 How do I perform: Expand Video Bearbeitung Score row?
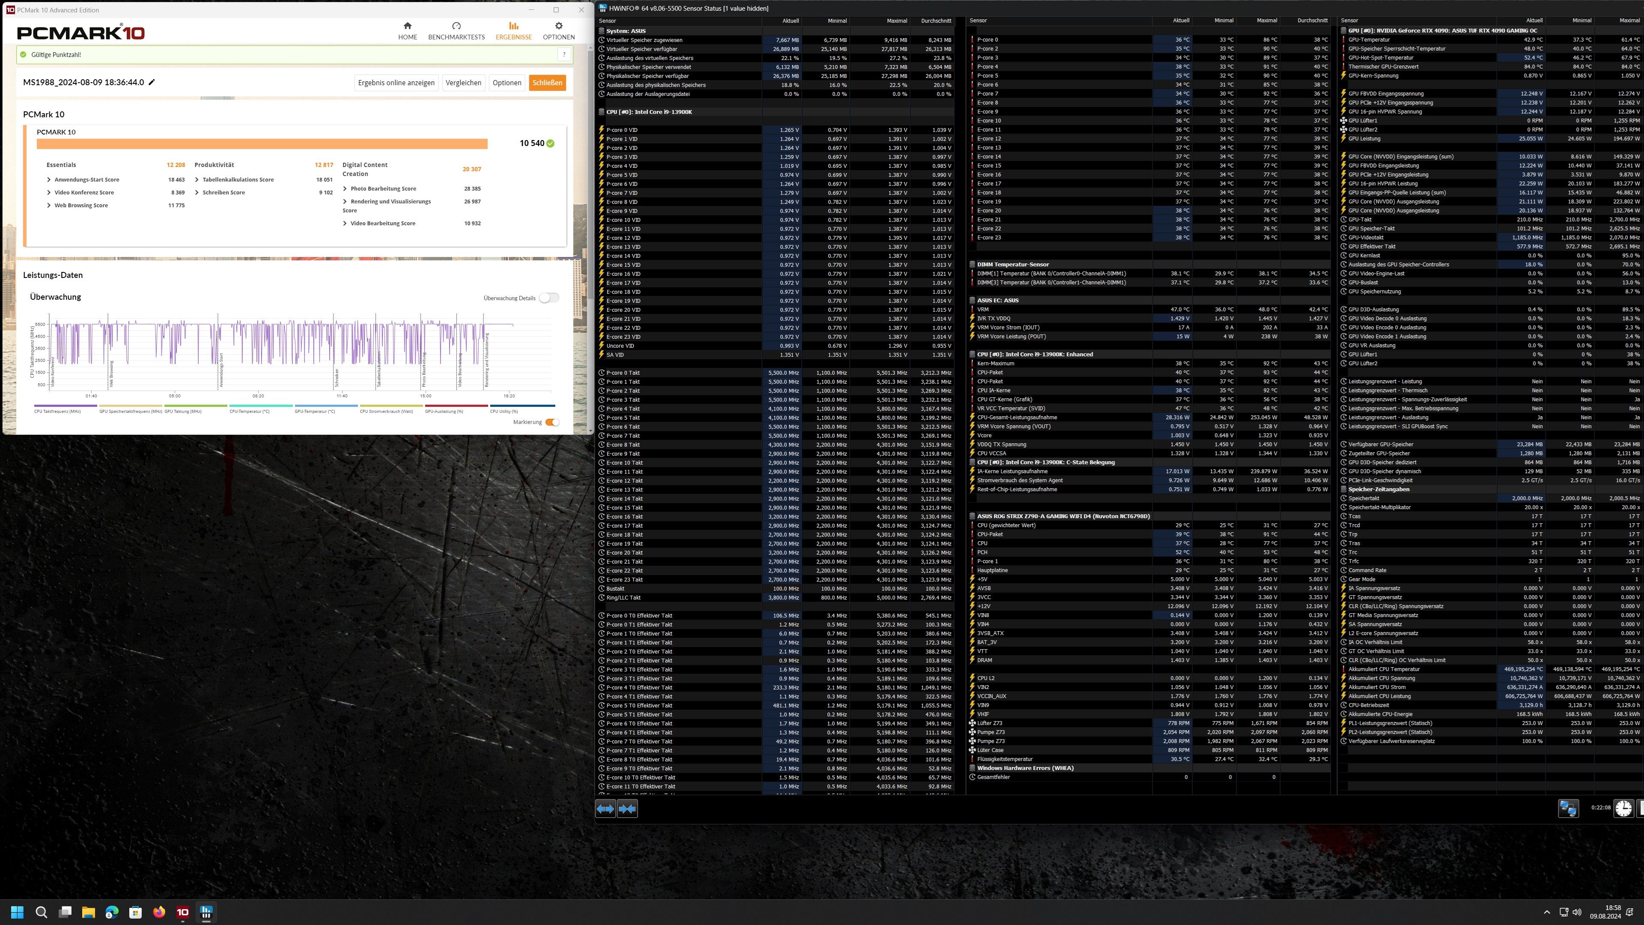tap(345, 224)
